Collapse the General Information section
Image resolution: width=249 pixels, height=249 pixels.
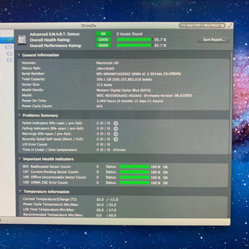pyautogui.click(x=19, y=55)
